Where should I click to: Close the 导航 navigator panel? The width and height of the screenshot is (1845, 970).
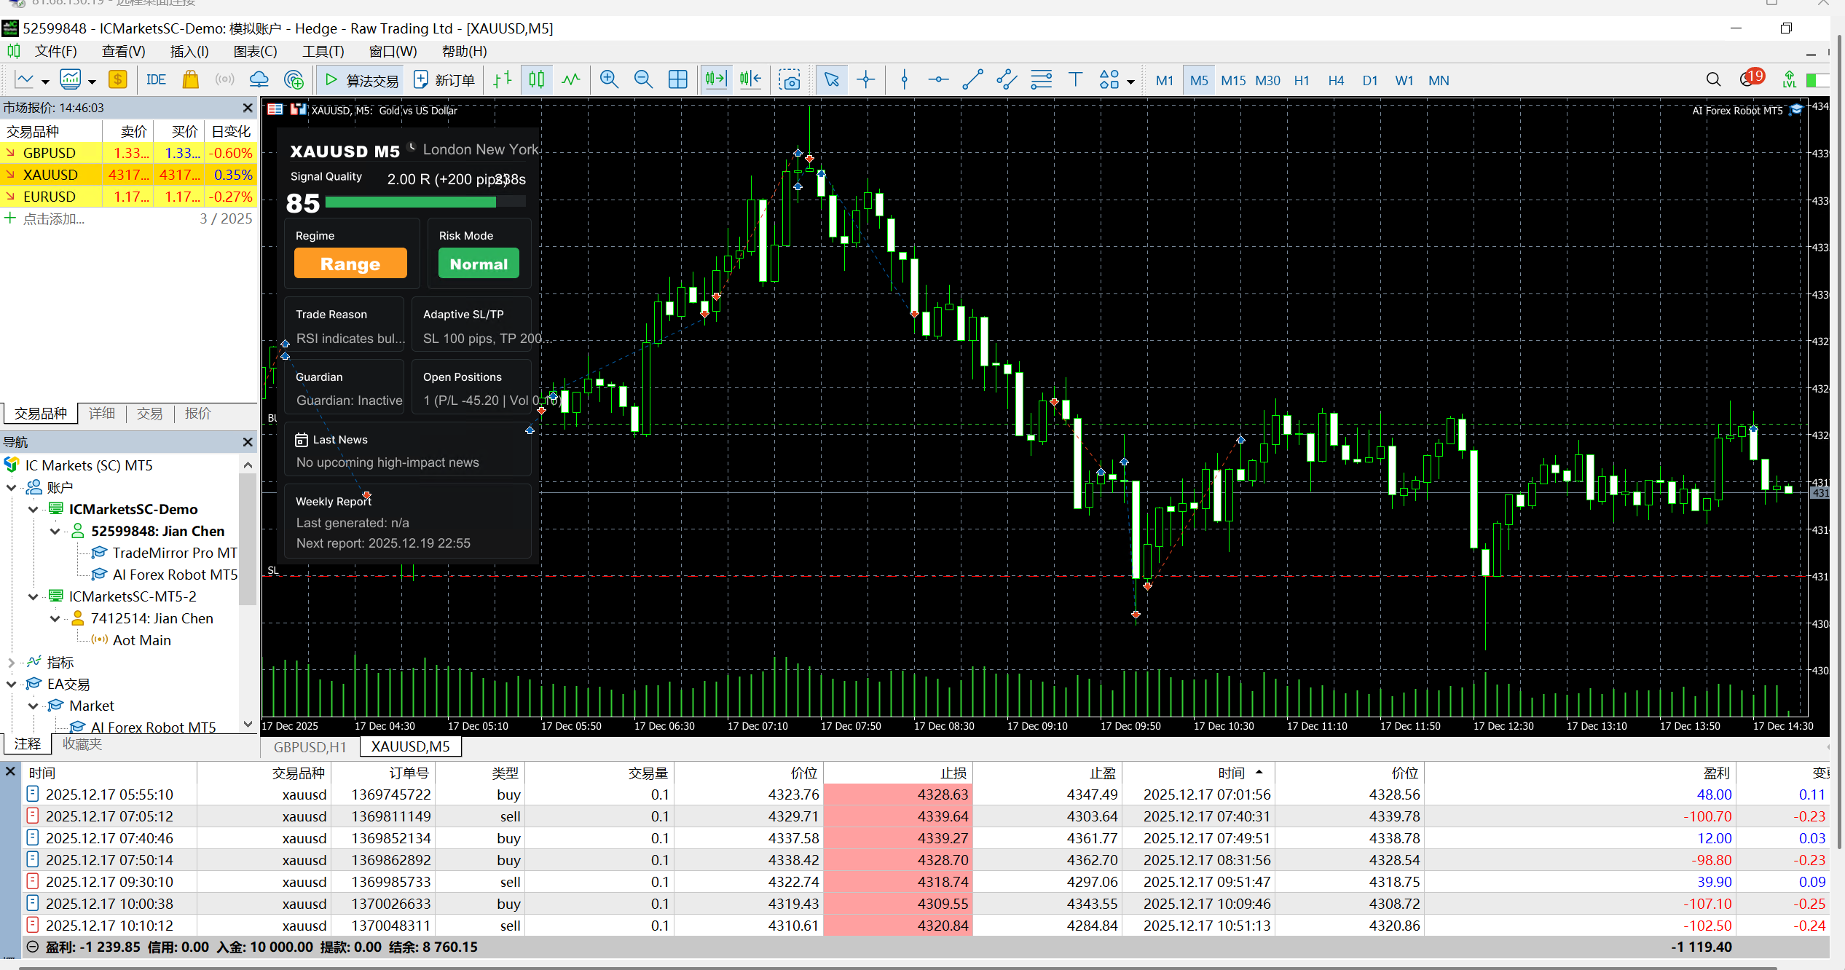point(248,442)
